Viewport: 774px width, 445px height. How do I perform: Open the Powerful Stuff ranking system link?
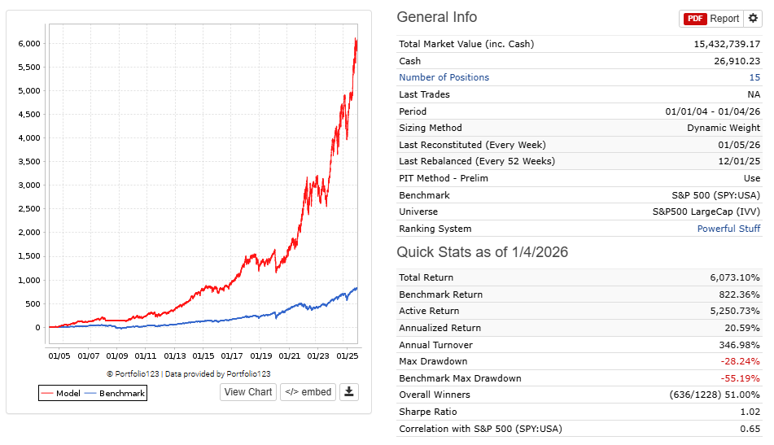point(728,229)
